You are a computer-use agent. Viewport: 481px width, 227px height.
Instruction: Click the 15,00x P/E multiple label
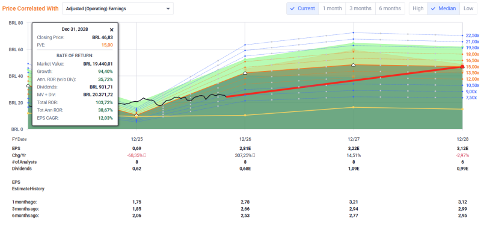[x=473, y=67]
